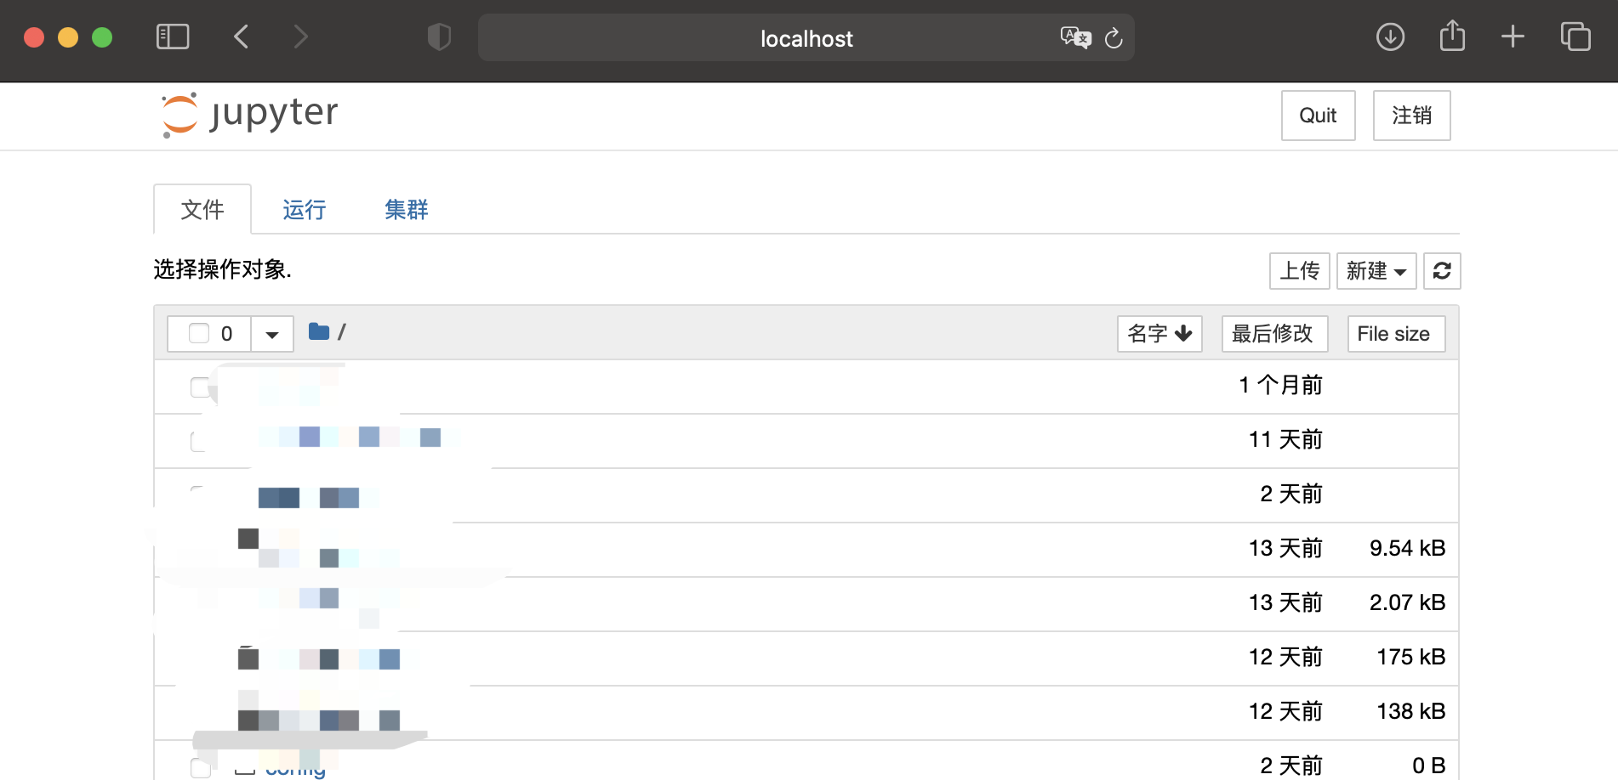Reload the localhost page
Viewport: 1618px width, 780px height.
pos(1114,38)
